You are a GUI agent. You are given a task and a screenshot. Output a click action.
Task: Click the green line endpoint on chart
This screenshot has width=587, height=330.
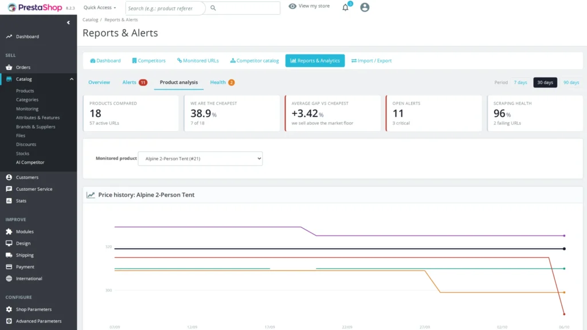click(x=564, y=269)
